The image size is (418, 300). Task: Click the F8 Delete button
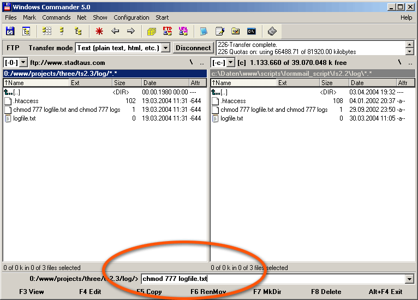pyautogui.click(x=326, y=292)
